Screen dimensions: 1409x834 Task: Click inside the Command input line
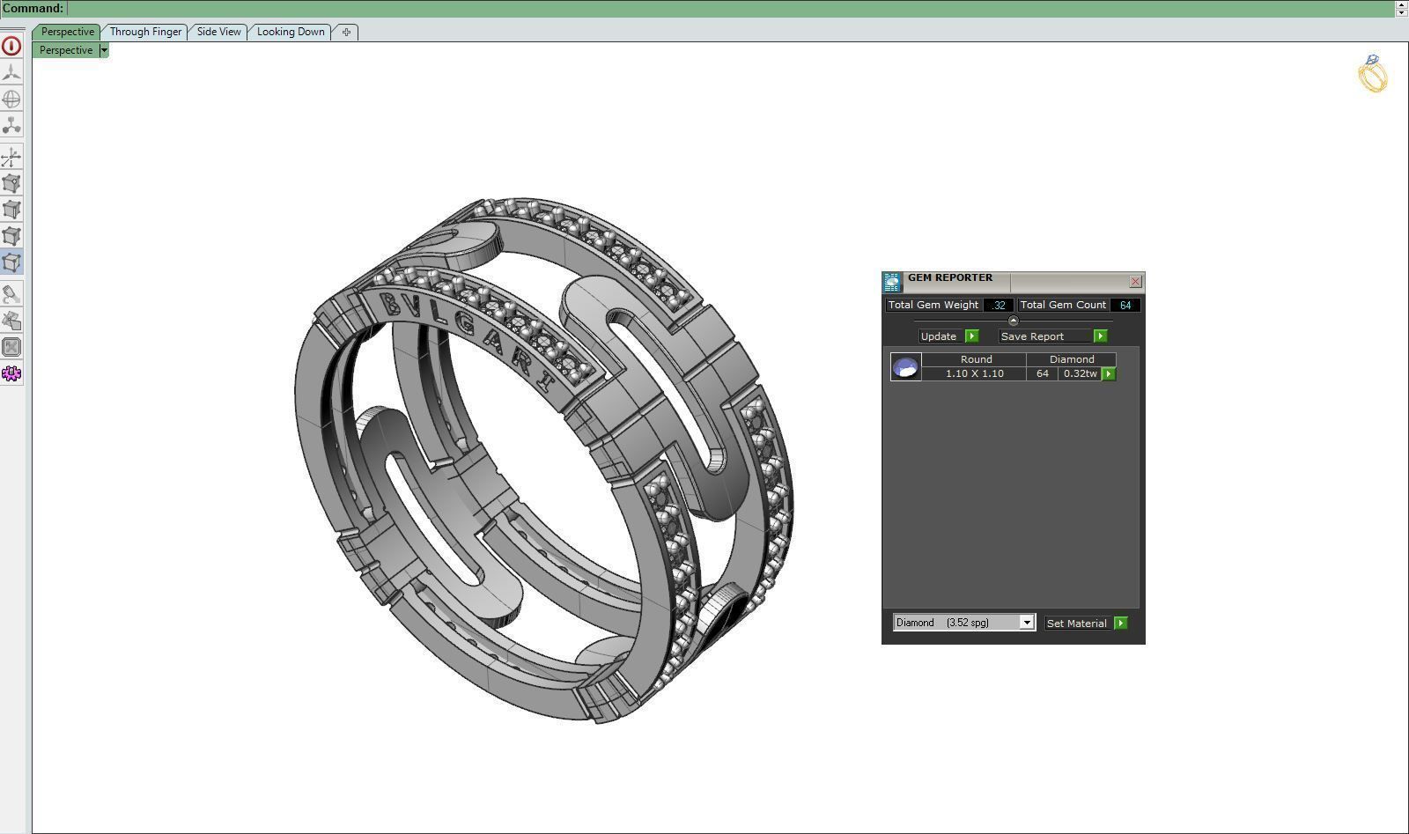click(x=731, y=8)
